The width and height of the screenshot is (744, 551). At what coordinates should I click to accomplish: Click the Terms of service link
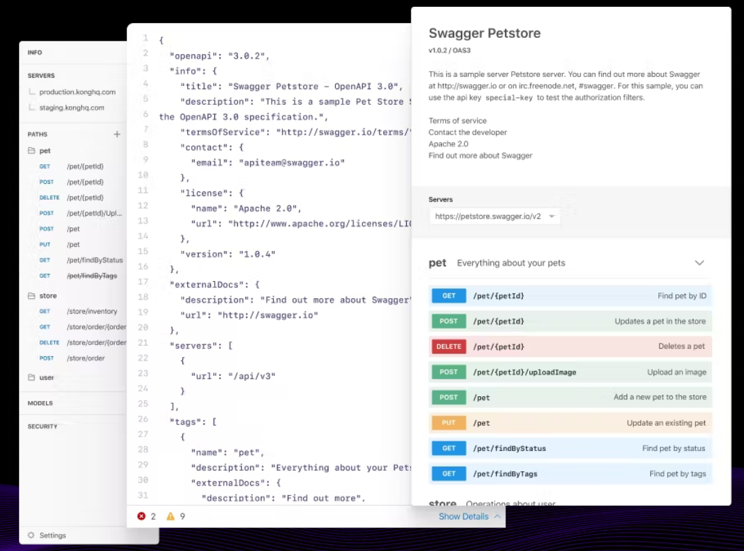point(457,121)
